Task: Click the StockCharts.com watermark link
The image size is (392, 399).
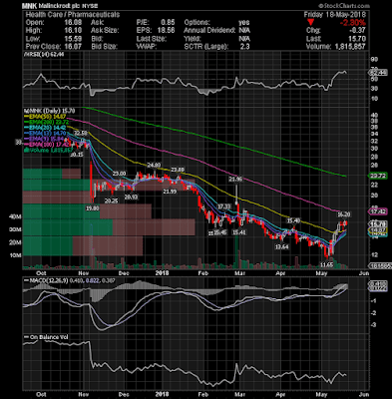Action: pos(344,6)
